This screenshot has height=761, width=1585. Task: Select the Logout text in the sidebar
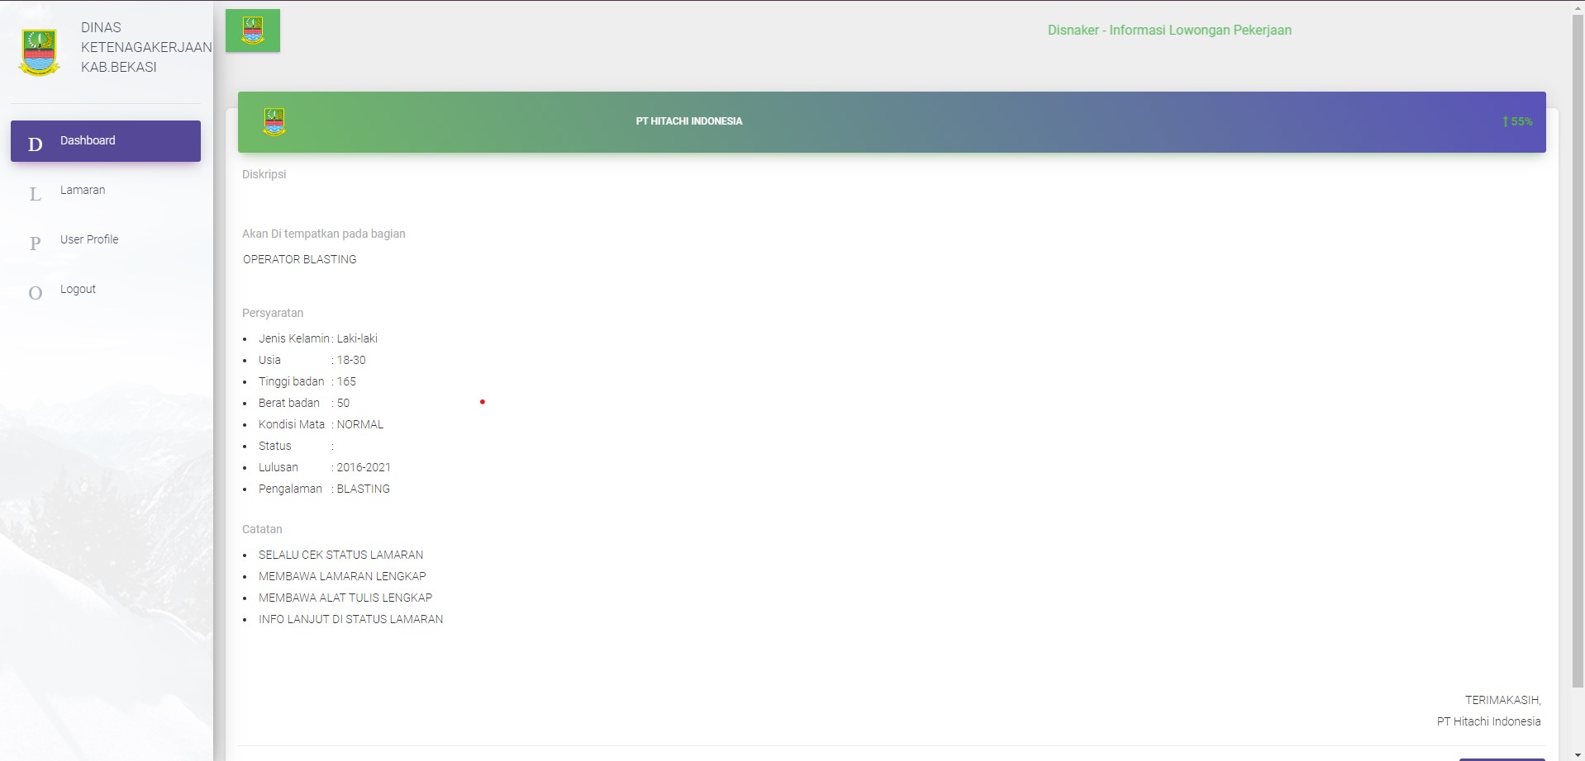(78, 289)
